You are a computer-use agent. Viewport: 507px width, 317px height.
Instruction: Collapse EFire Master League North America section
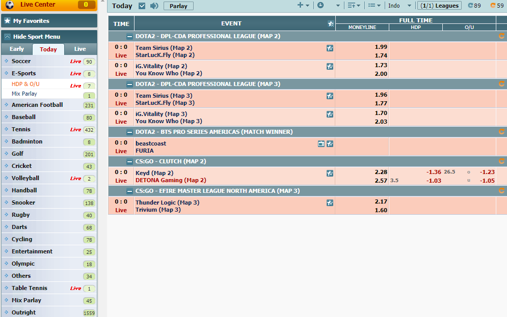tap(129, 191)
